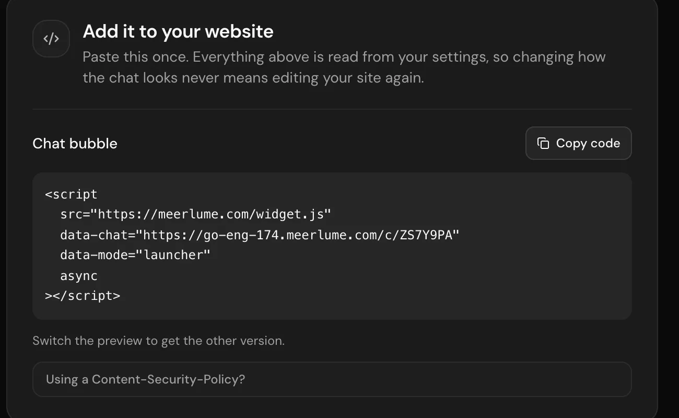The width and height of the screenshot is (679, 418).
Task: Click the async attribute line
Action: pos(79,275)
